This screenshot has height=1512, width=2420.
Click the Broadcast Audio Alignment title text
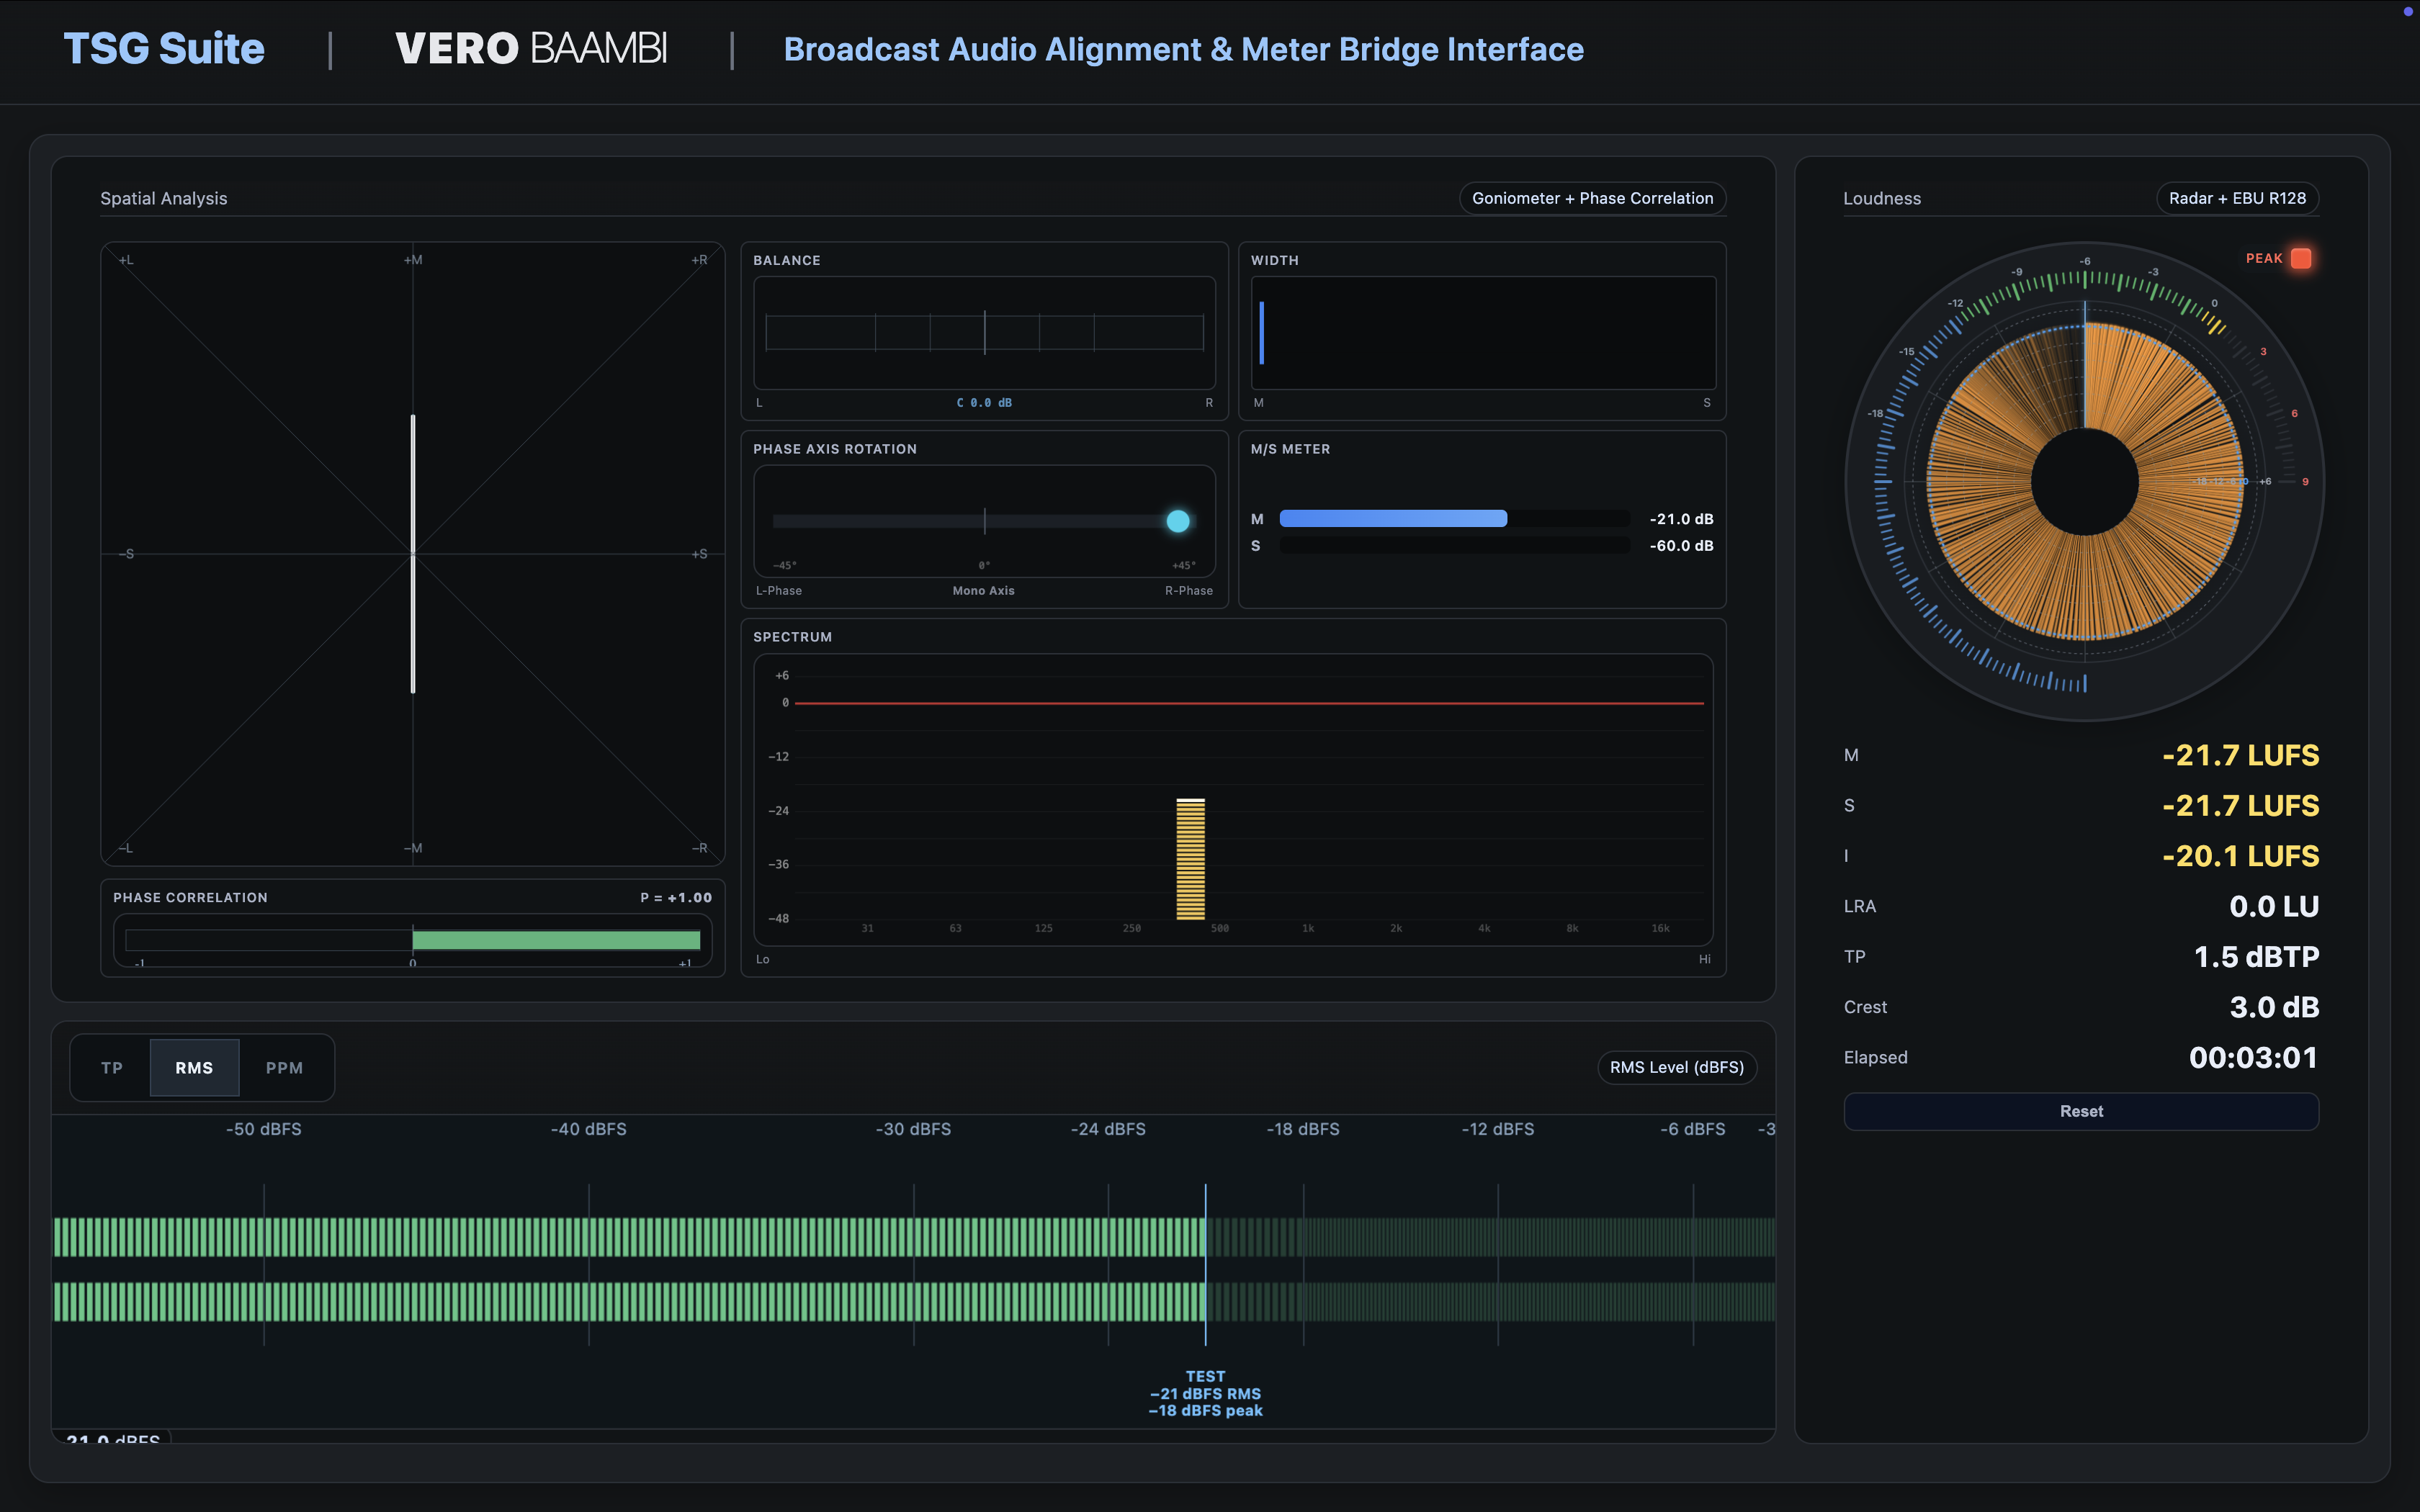coord(1183,49)
